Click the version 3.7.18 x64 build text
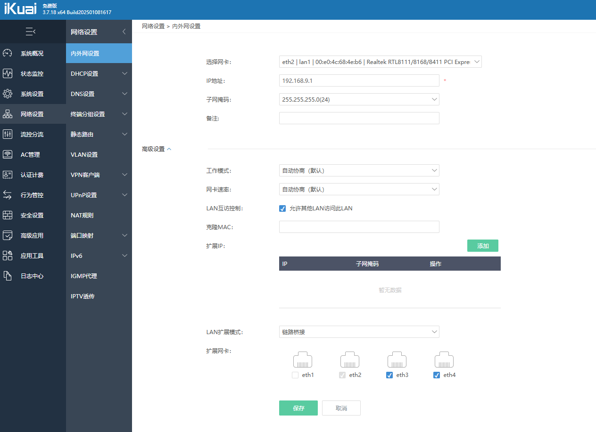This screenshot has width=596, height=432. point(77,12)
